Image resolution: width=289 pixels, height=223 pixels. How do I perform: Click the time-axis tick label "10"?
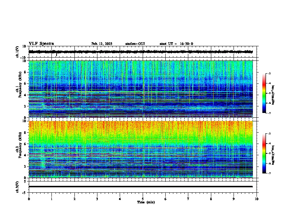coord(257,199)
